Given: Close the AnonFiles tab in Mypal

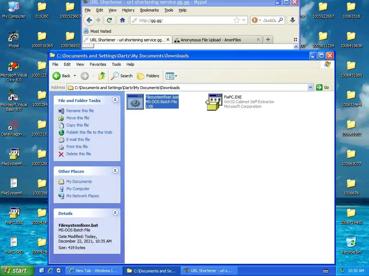Looking at the screenshot, I should [x=258, y=40].
